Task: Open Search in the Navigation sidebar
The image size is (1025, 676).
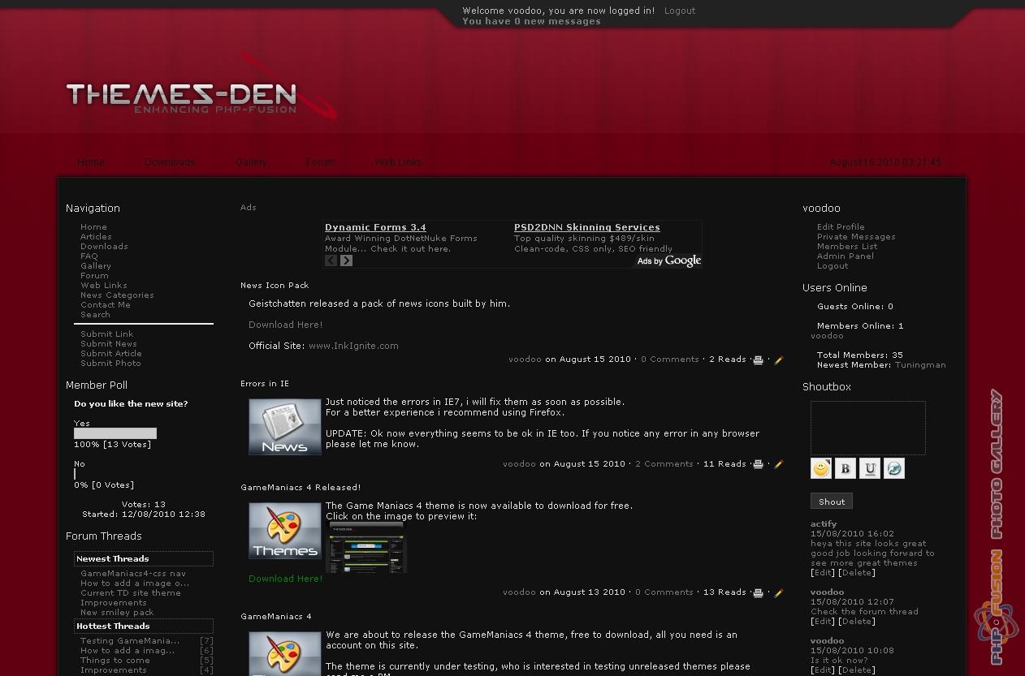Action: (95, 315)
